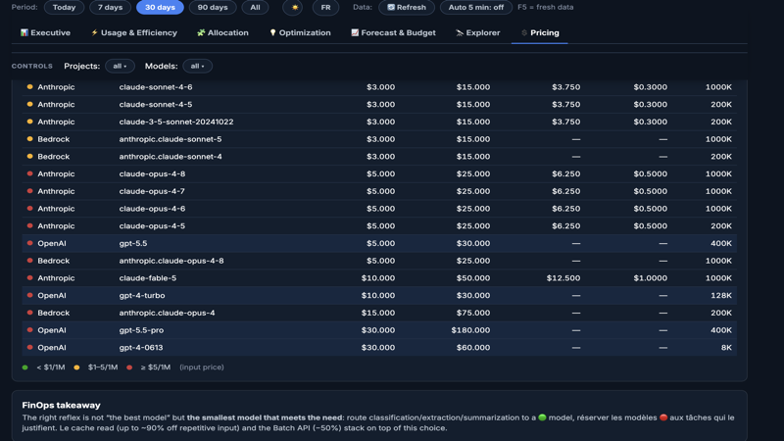Click model name anthropic.claude-sonnet-4
The width and height of the screenshot is (784, 441).
(170, 157)
